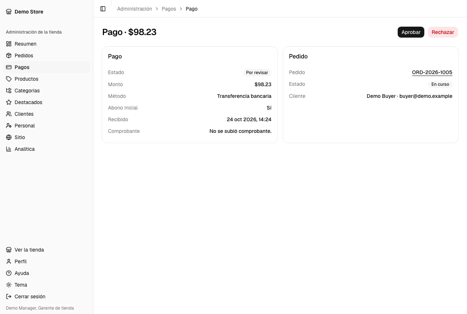467x314 pixels.
Task: Select Productos tag icon
Action: [9, 79]
